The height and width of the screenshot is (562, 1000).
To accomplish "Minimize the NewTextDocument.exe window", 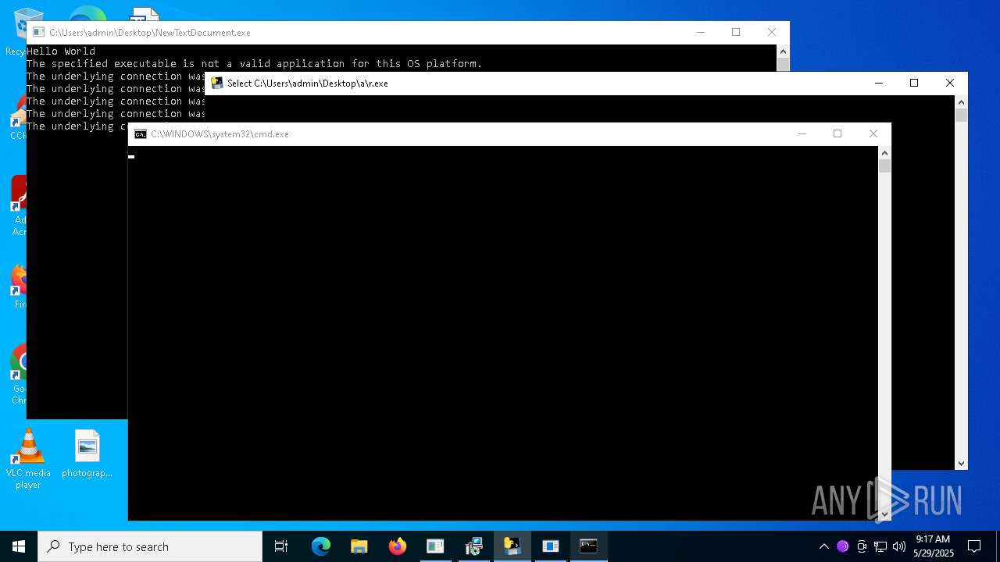I will (700, 32).
